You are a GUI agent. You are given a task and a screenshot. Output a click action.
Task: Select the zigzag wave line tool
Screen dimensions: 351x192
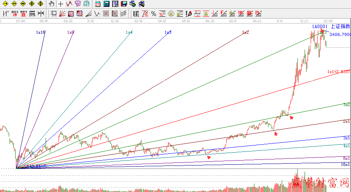[x=97, y=14]
